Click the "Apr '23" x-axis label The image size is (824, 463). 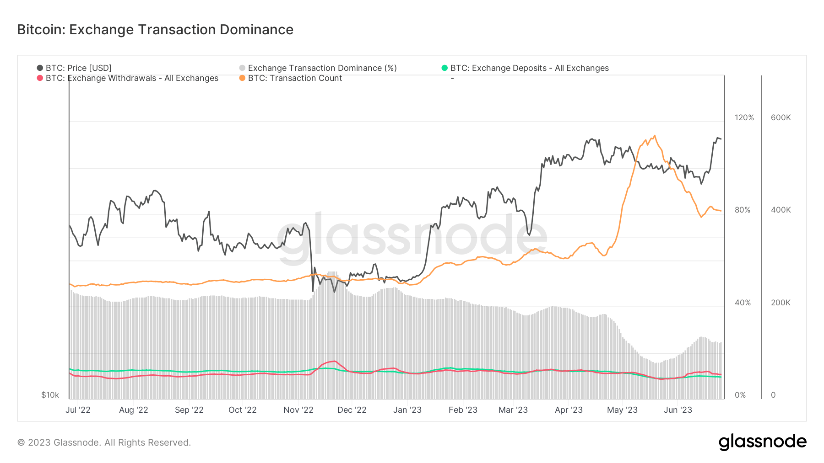pos(569,410)
